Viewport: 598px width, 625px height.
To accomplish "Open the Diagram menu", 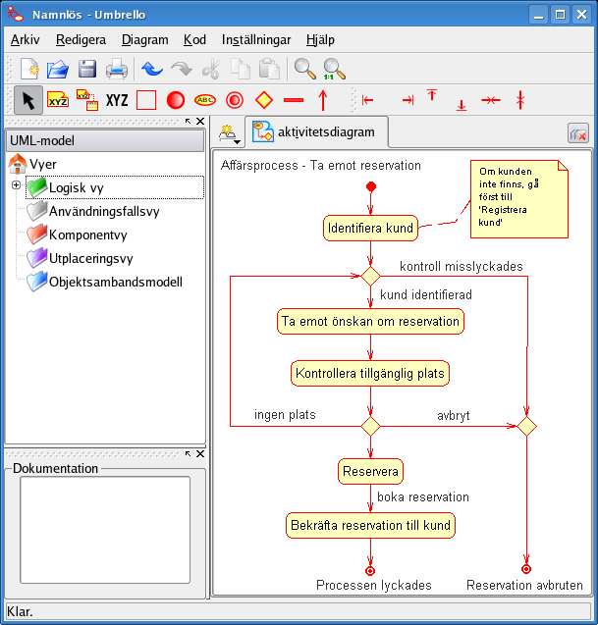I will (x=144, y=40).
